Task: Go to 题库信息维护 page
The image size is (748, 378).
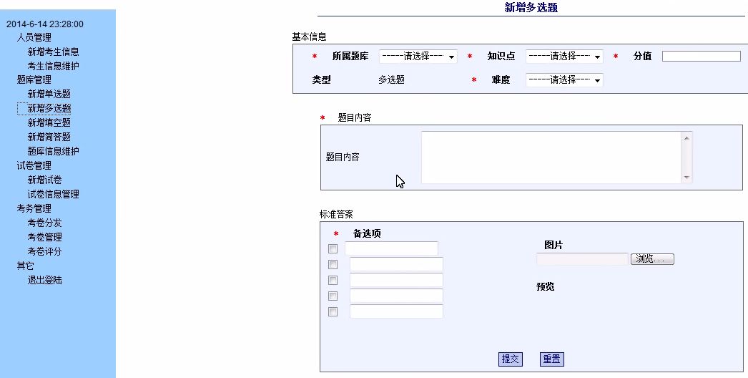Action: pyautogui.click(x=54, y=151)
